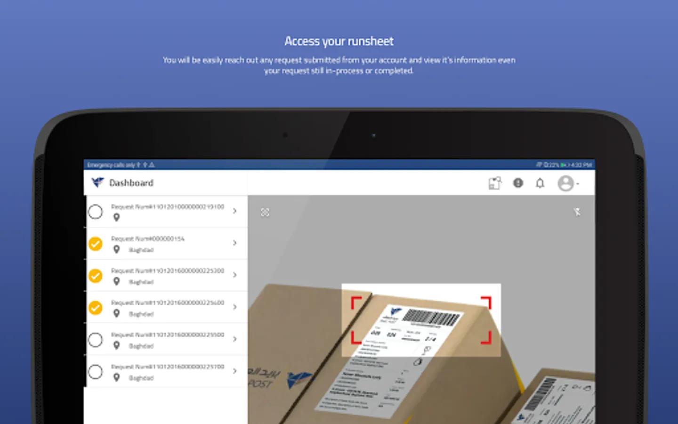Click Baghdad under request ending 225700
Viewport: 678px width, 424px height.
(x=141, y=378)
